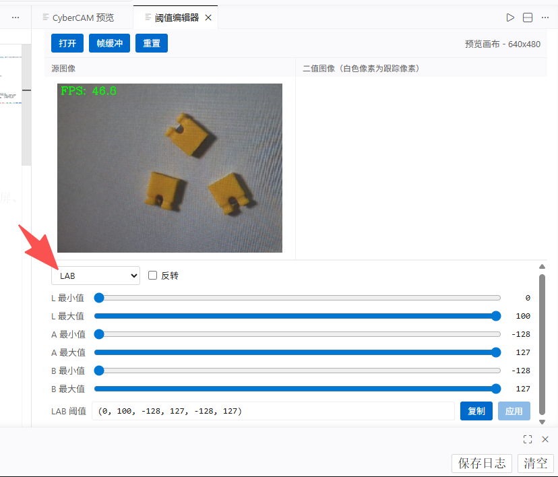Click the L 最大值 slider handle
Screen dimensions: 558x477
496,316
